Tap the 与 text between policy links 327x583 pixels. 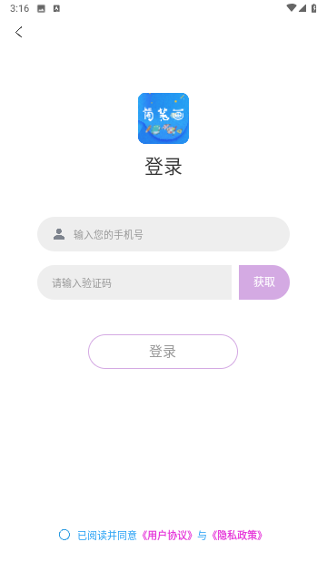point(202,536)
